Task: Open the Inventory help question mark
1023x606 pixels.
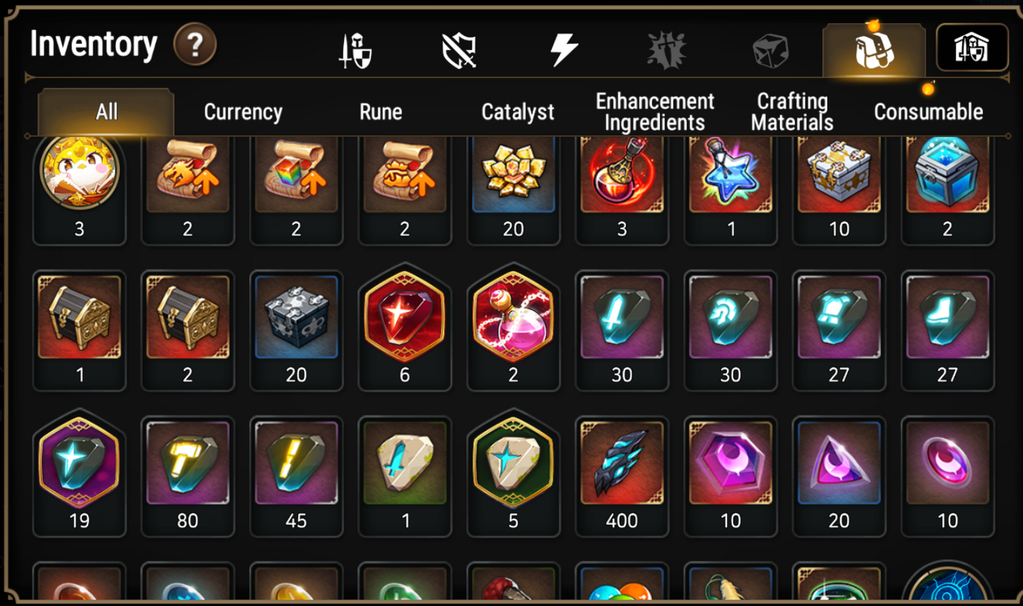Action: 195,45
